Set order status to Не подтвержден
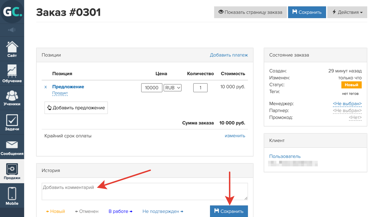Screen dimensions: 370x217 (x=163, y=211)
